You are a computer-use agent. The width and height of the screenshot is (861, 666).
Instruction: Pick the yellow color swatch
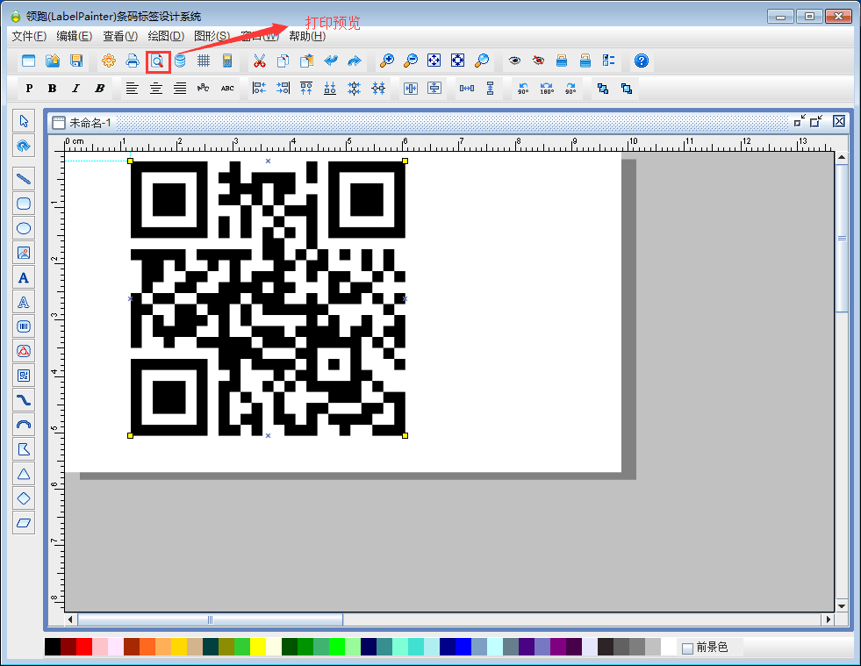point(258,647)
